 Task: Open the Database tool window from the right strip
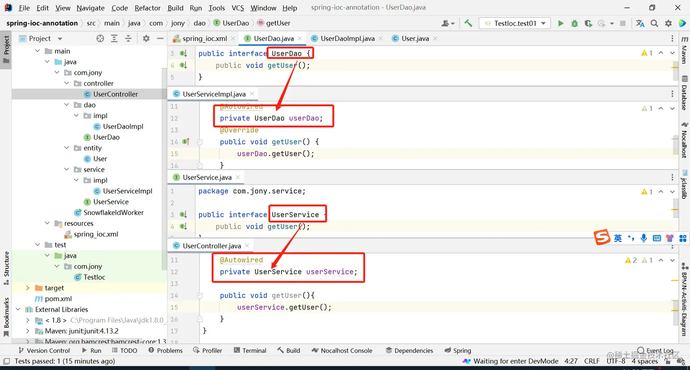click(x=685, y=93)
